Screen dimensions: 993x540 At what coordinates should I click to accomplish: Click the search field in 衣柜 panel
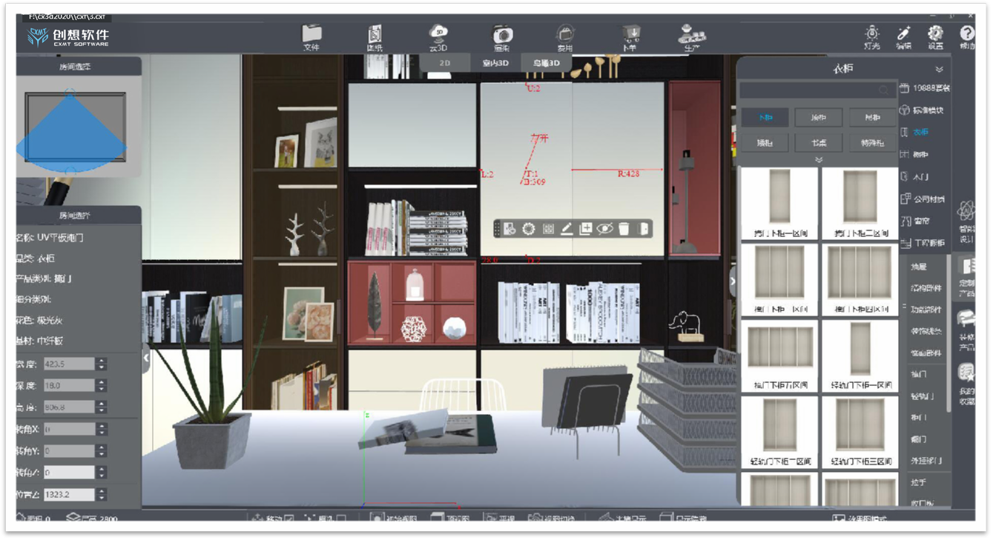coord(818,90)
